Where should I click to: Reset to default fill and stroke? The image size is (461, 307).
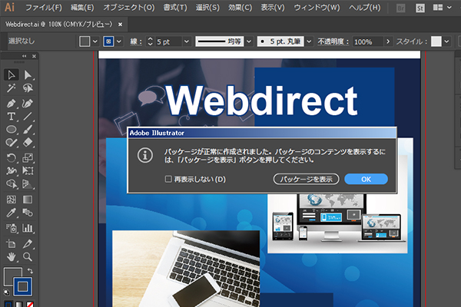point(6,292)
